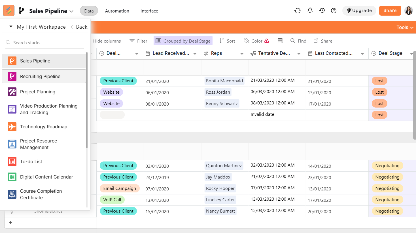416x233 pixels.
Task: Click the orange Share button
Action: point(390,11)
